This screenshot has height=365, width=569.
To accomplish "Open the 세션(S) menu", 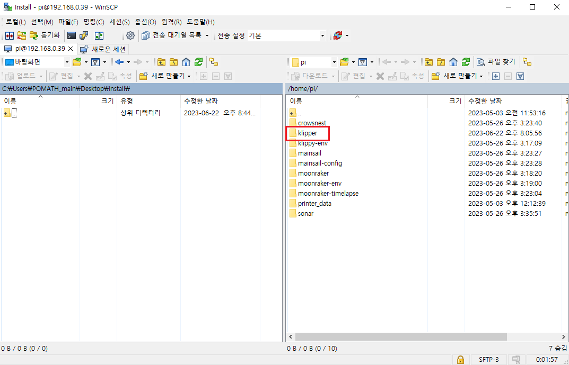I will [x=119, y=22].
